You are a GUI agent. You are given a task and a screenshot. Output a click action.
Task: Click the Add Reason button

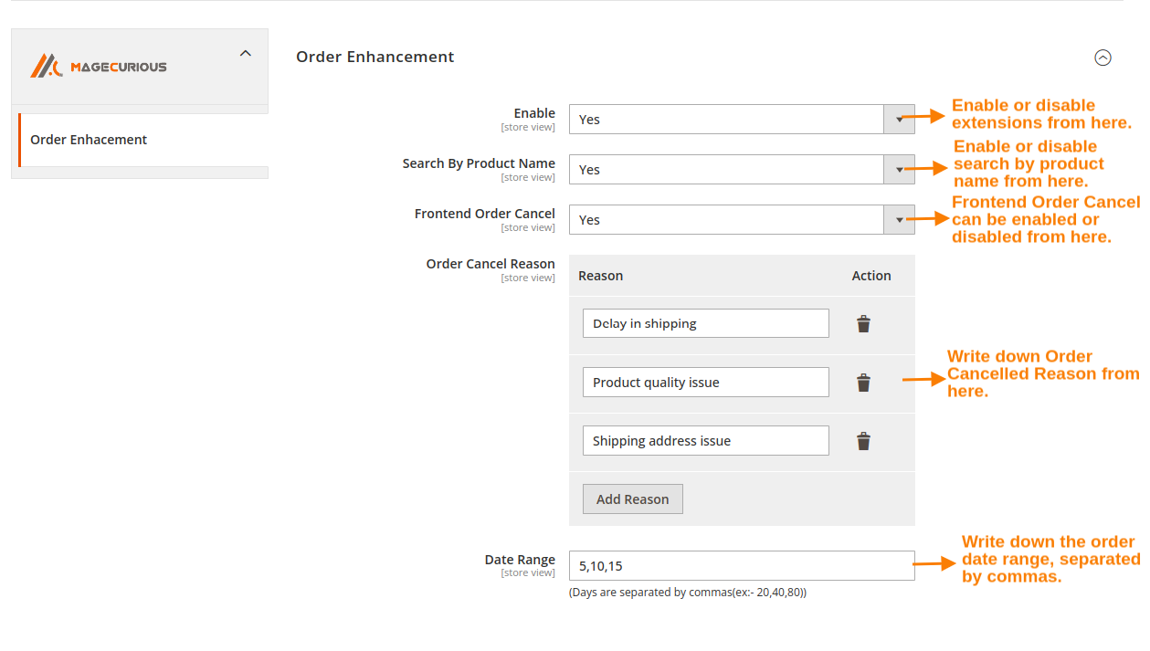click(632, 499)
